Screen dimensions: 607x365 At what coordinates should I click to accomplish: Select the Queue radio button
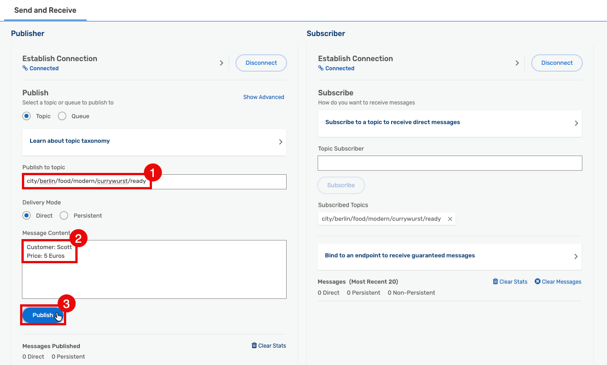(62, 116)
